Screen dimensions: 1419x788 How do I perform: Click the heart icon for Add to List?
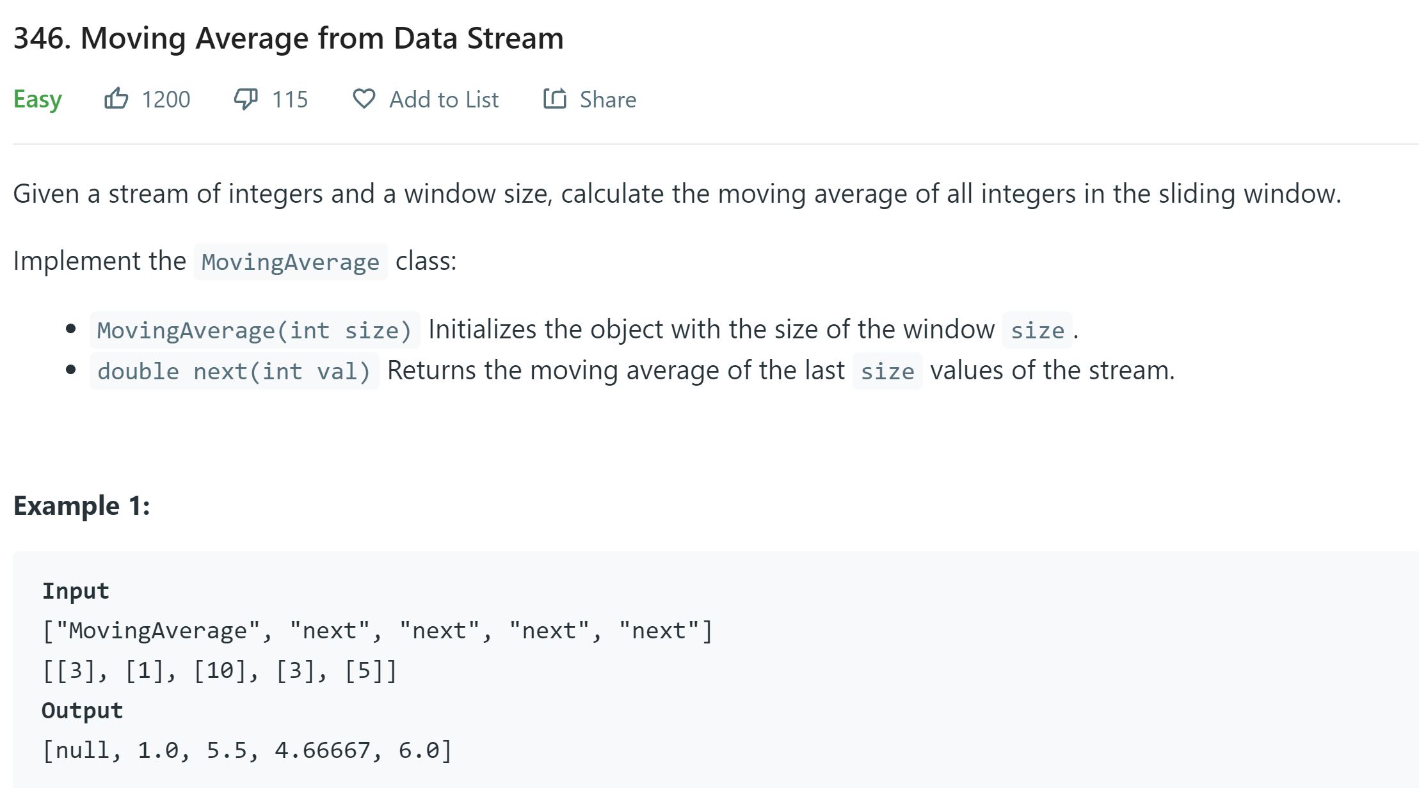point(364,99)
